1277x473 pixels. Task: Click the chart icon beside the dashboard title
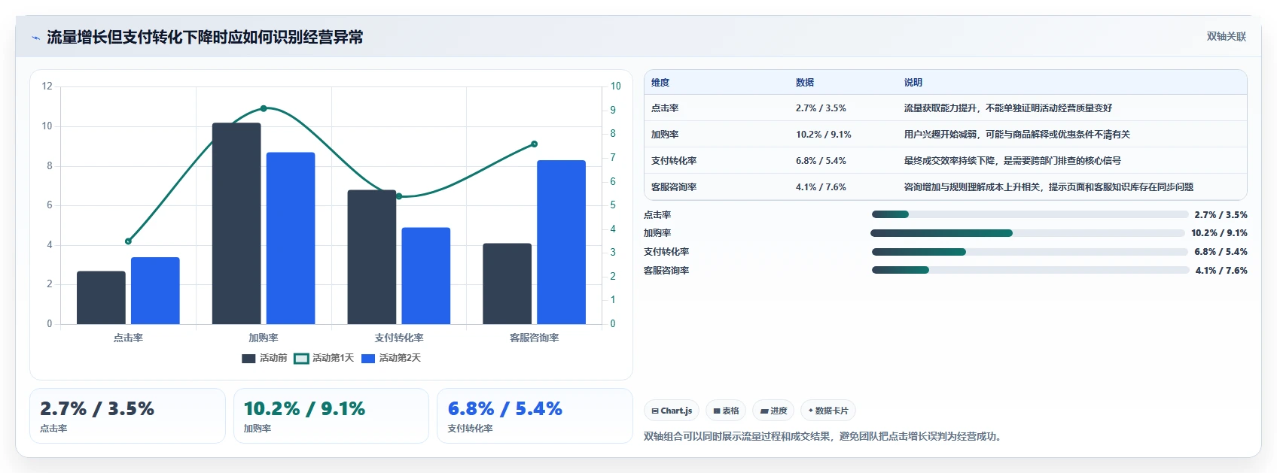click(35, 38)
